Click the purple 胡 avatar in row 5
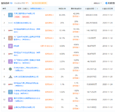This screenshot has width=115, height=112. pos(10,46)
